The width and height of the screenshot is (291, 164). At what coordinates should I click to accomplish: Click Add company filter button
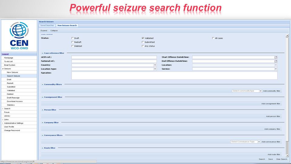(272, 129)
